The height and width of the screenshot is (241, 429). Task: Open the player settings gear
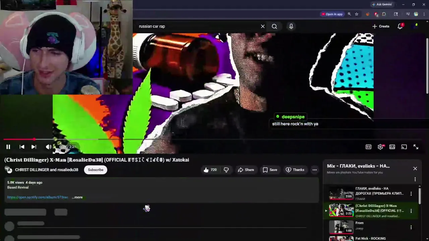380,147
